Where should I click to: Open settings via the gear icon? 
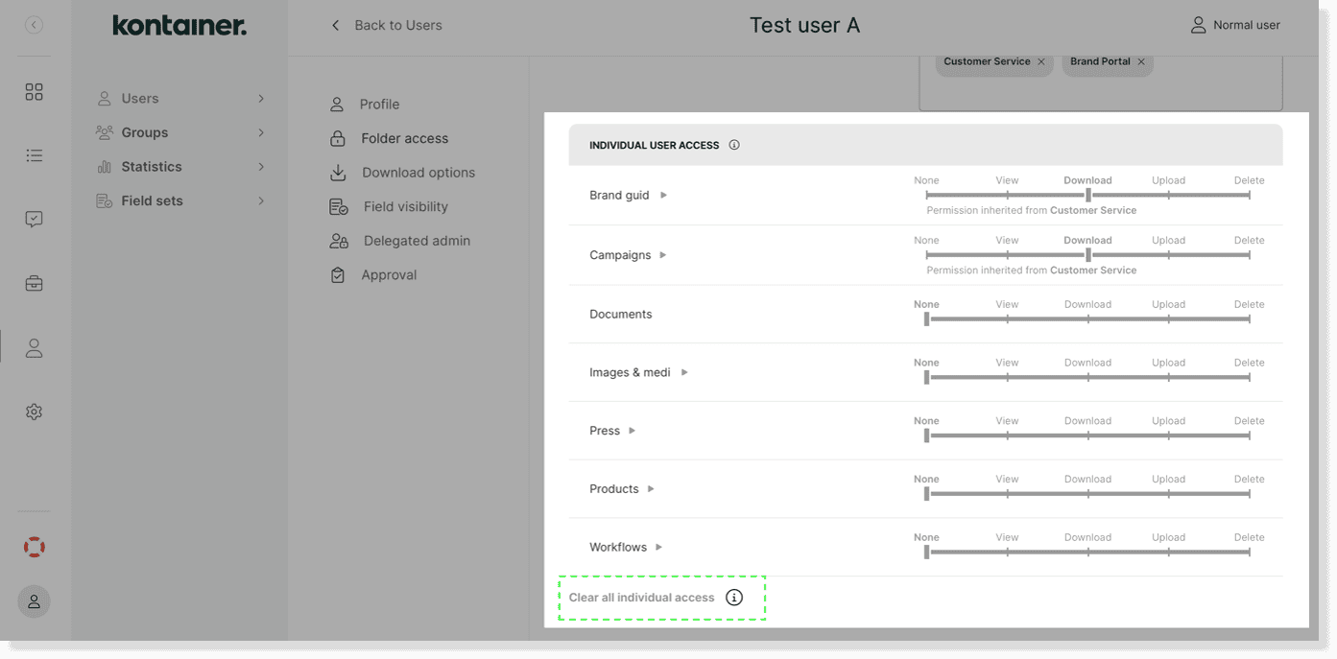[34, 411]
